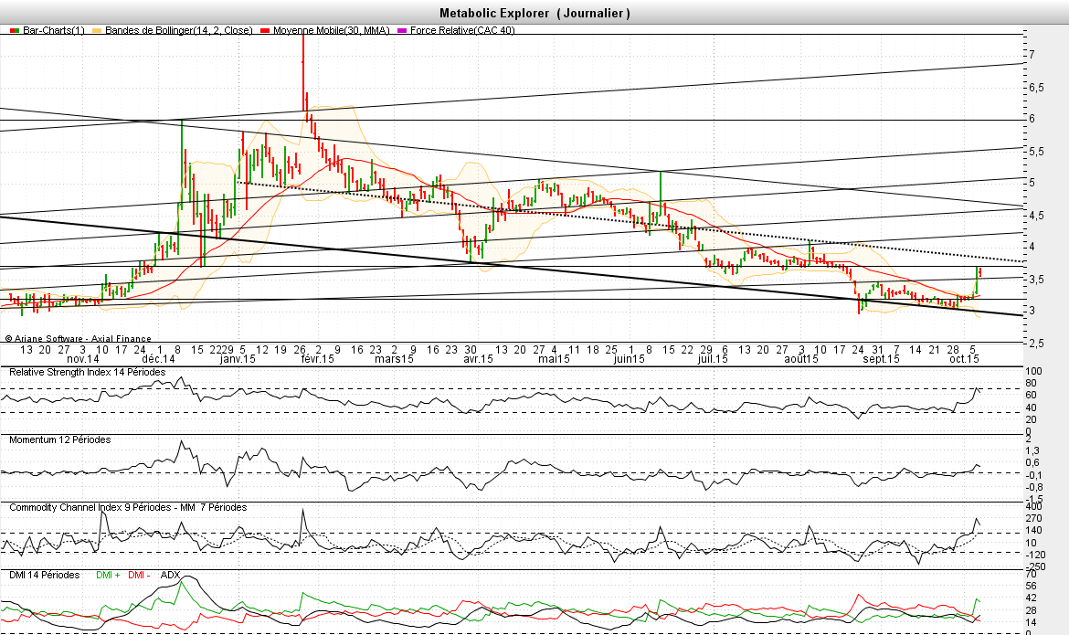Image resolution: width=1069 pixels, height=635 pixels.
Task: Select the 'Force Relative(CAC 40)' legend label
Action: tap(462, 31)
